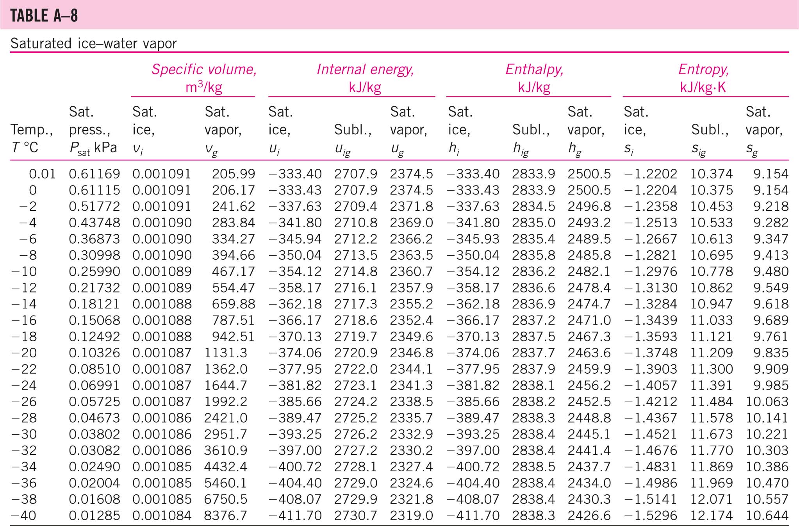Click sublimation internal energy 2717.3
The image size is (799, 526).
pos(355,304)
